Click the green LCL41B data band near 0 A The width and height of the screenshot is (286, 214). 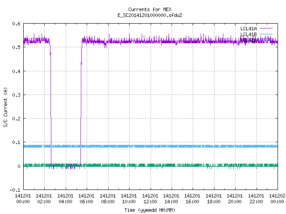pos(151,165)
